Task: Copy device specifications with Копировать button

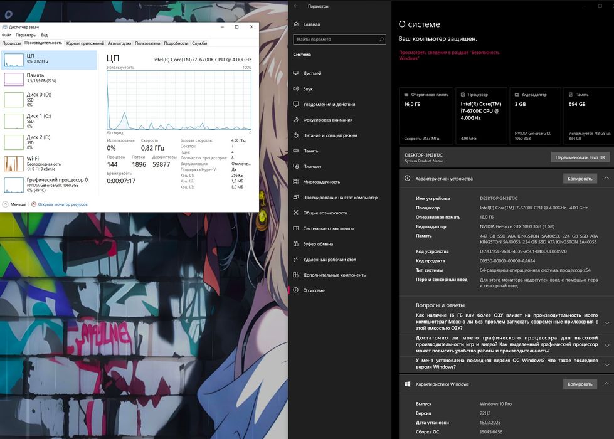Action: (580, 179)
